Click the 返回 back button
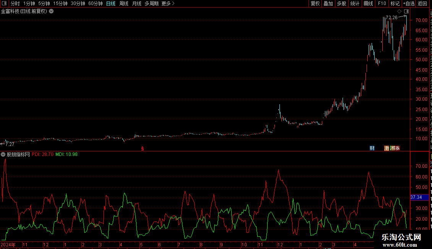432x249 pixels. pyautogui.click(x=422, y=3)
